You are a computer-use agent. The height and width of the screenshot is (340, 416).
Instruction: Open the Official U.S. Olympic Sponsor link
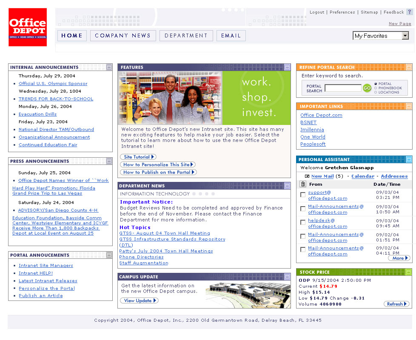53,83
